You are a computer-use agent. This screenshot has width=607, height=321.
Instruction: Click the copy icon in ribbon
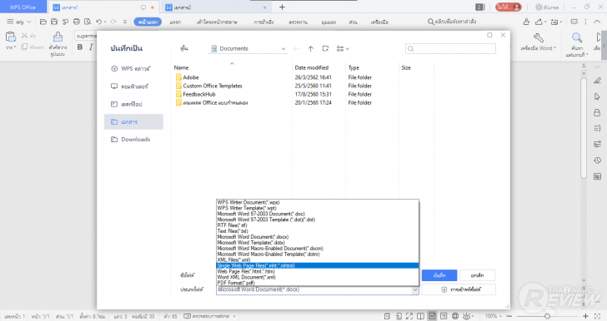[x=24, y=47]
